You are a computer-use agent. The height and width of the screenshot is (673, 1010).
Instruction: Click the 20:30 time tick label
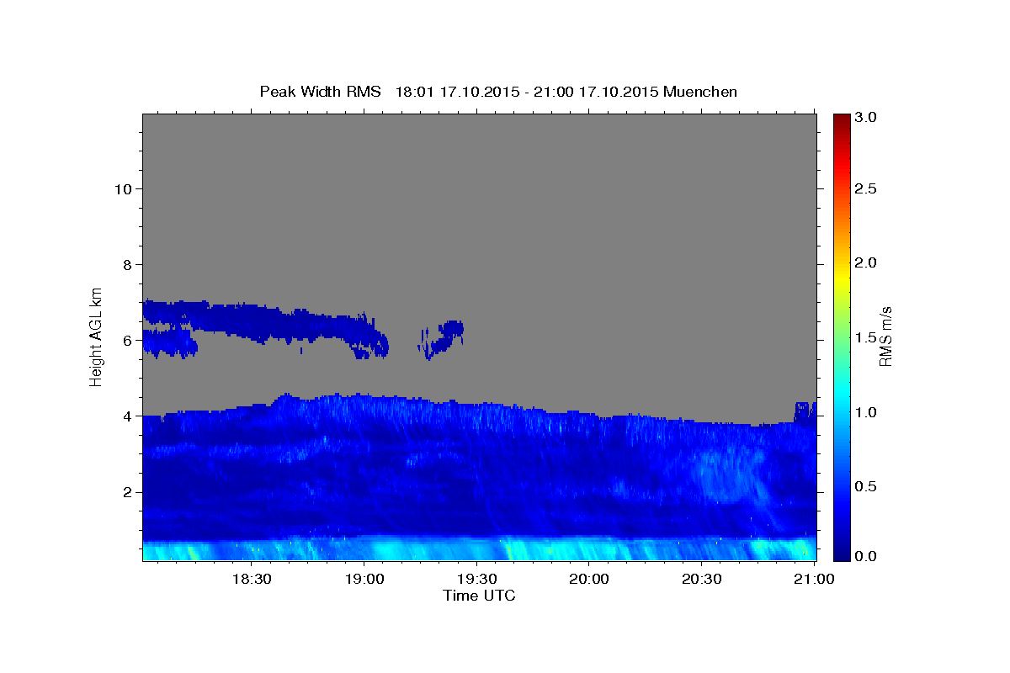702,579
